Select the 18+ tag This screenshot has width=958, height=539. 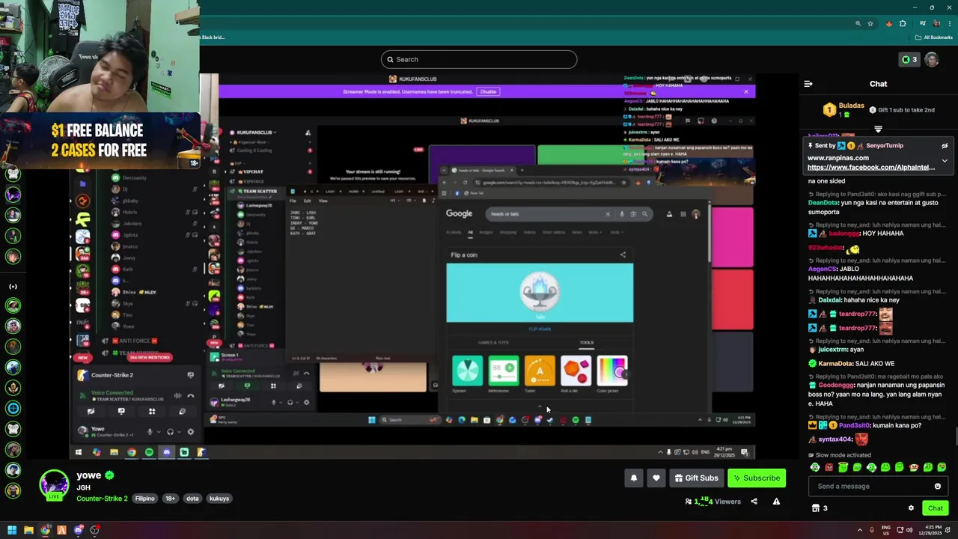[x=170, y=499]
